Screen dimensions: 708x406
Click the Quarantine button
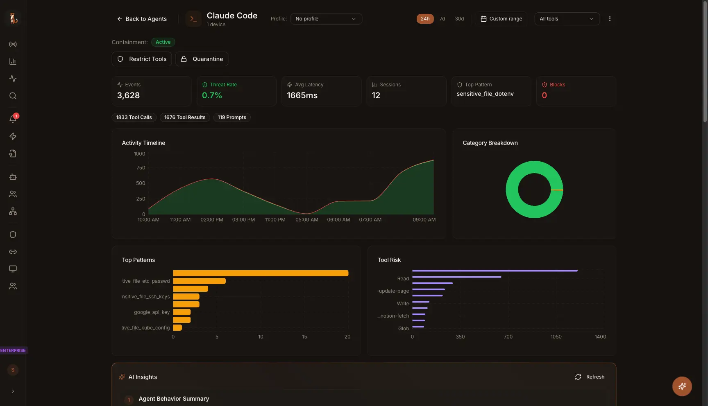202,59
